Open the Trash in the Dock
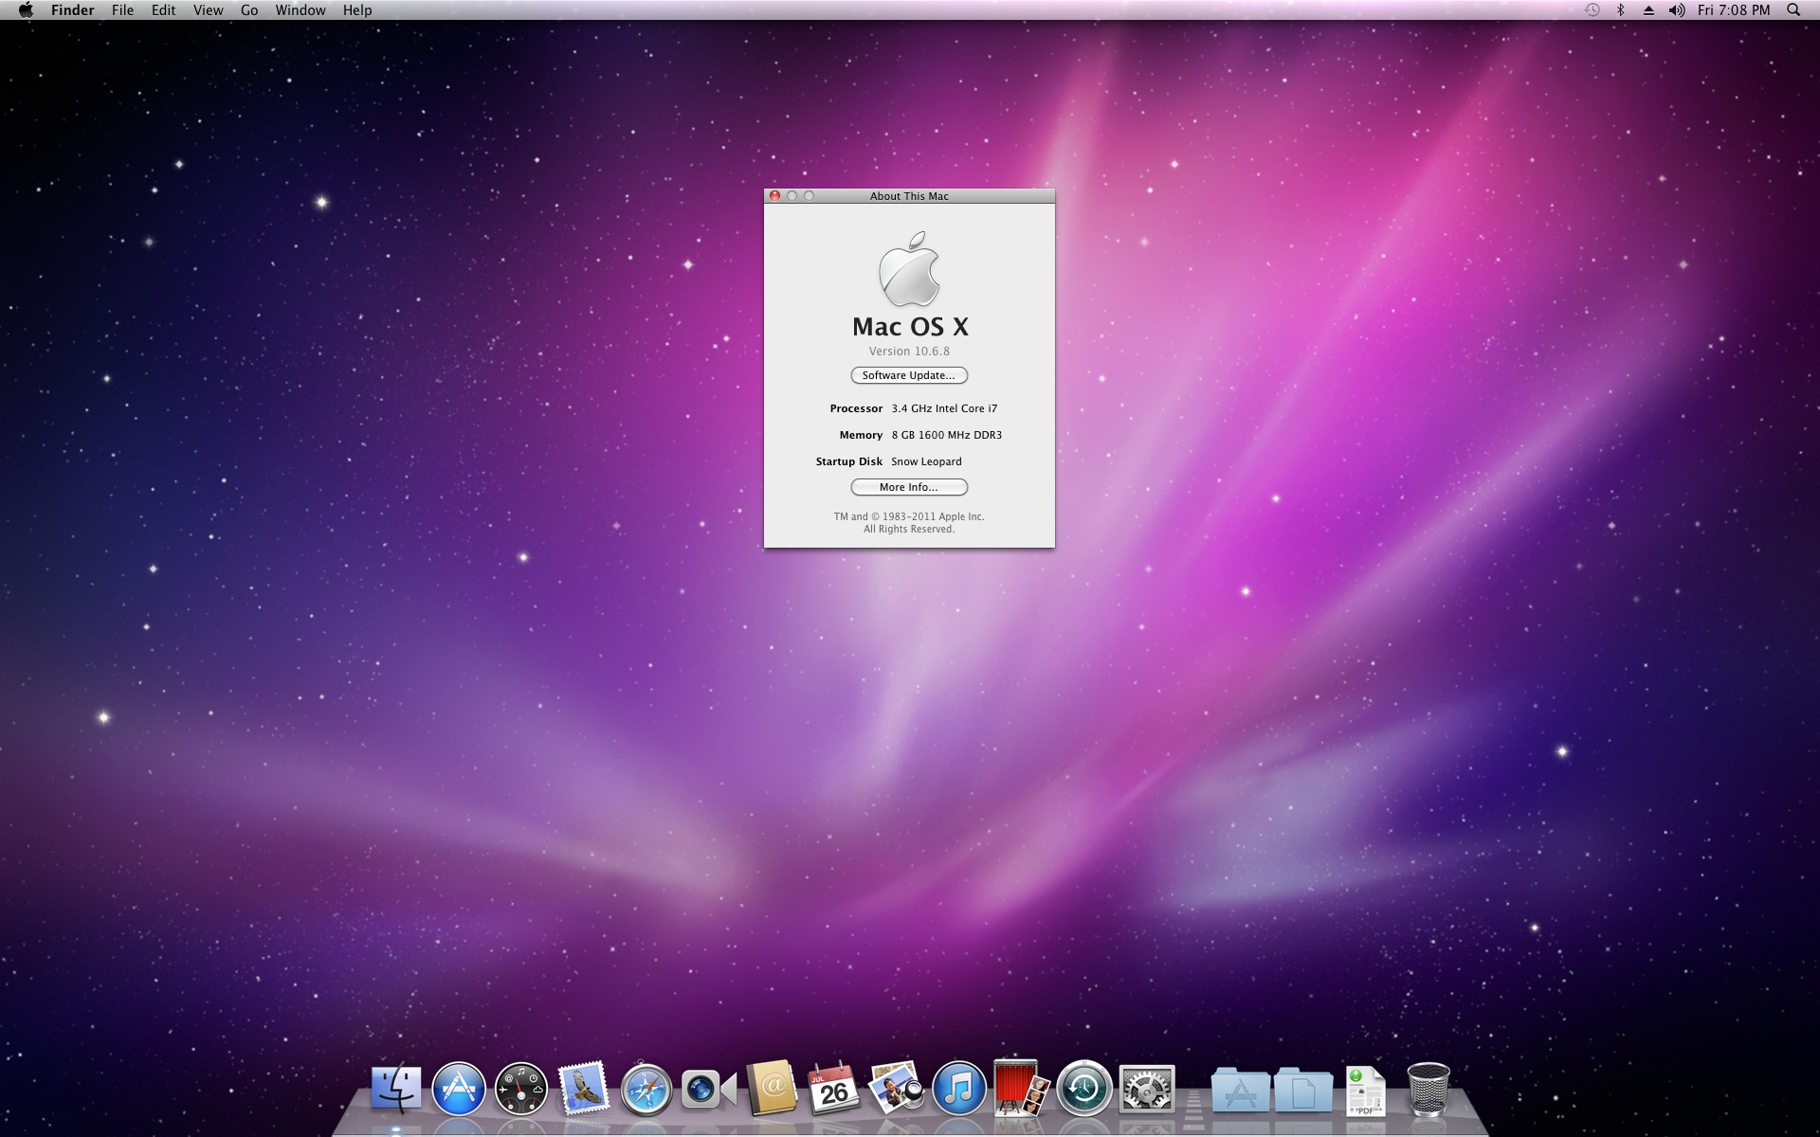The width and height of the screenshot is (1820, 1137). coord(1428,1090)
